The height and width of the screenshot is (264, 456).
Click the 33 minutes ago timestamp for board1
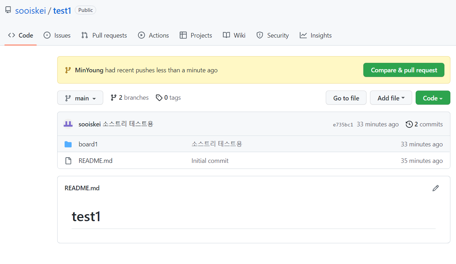click(x=422, y=144)
